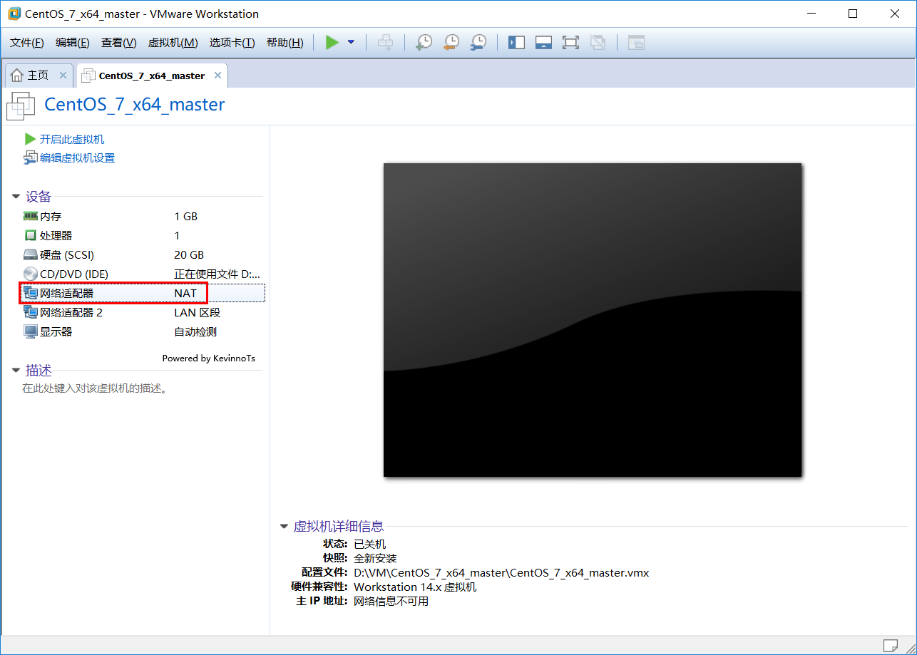
Task: Click the memory chip icon
Action: (x=30, y=216)
